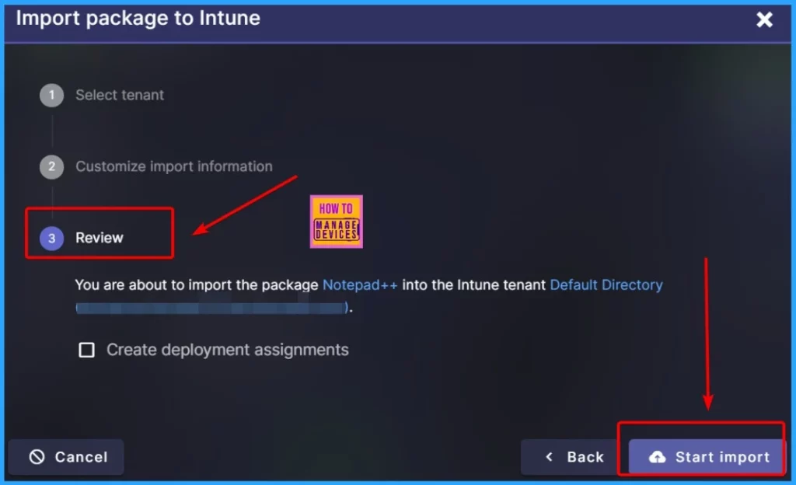This screenshot has height=485, width=796.
Task: Click the step 2 number circle
Action: pyautogui.click(x=52, y=167)
